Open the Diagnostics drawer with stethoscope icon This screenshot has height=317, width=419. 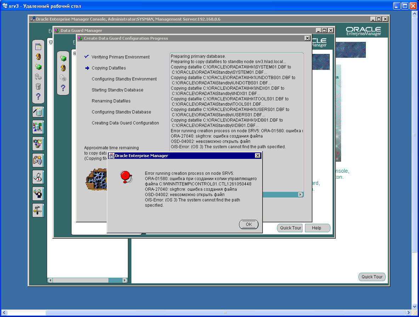38,177
